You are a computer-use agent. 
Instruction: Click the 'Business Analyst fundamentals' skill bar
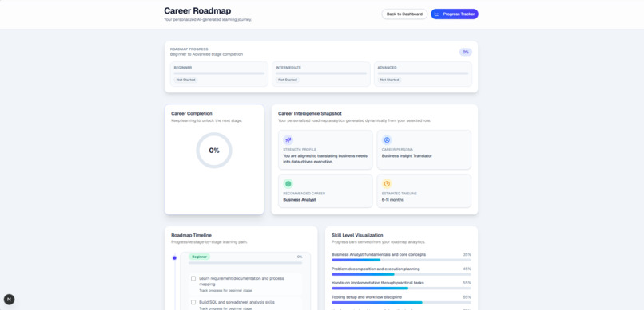point(401,260)
